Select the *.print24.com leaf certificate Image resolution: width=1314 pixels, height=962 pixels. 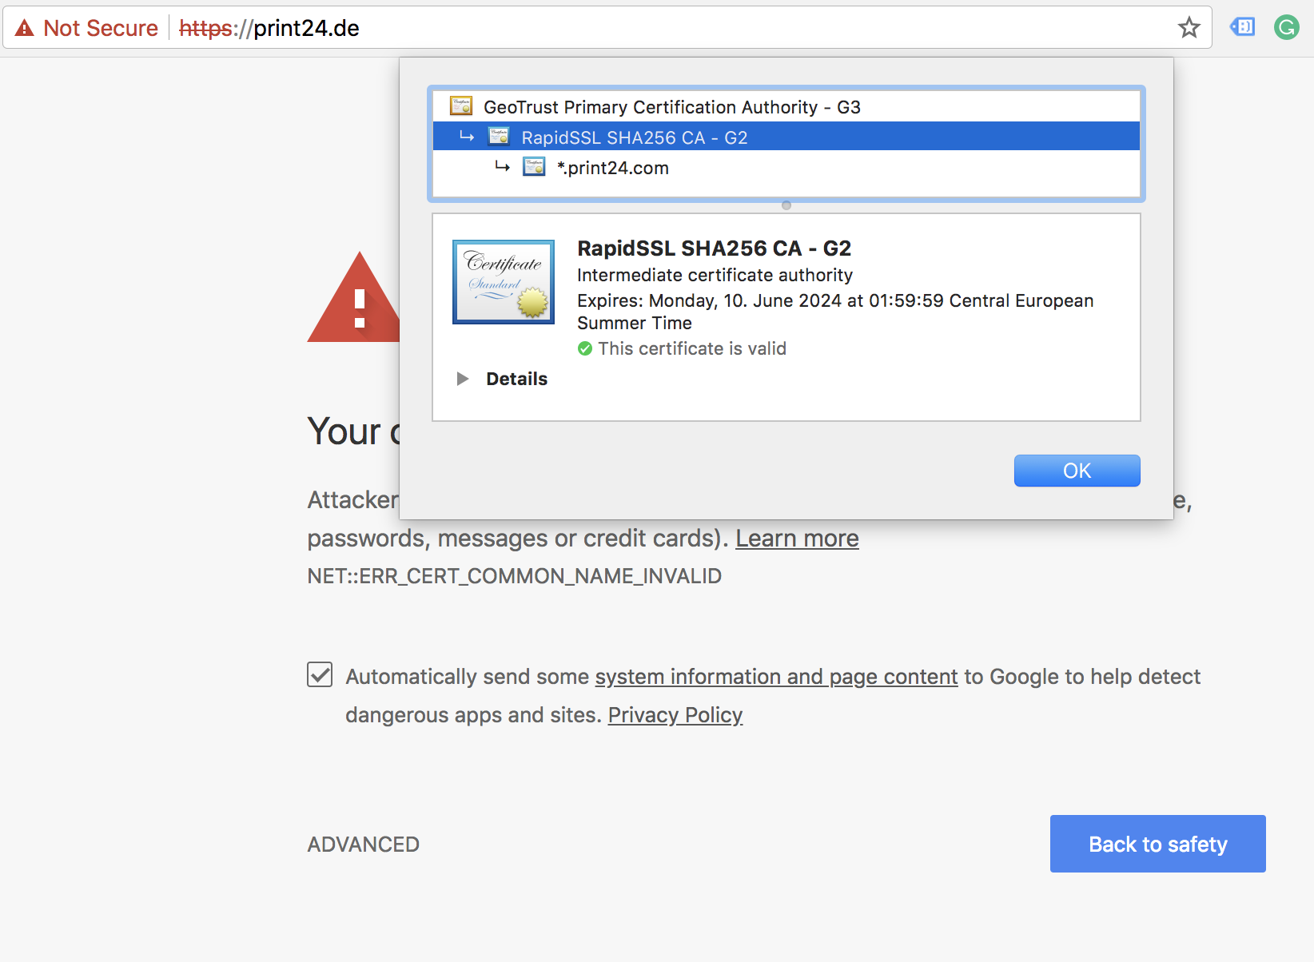click(x=612, y=168)
